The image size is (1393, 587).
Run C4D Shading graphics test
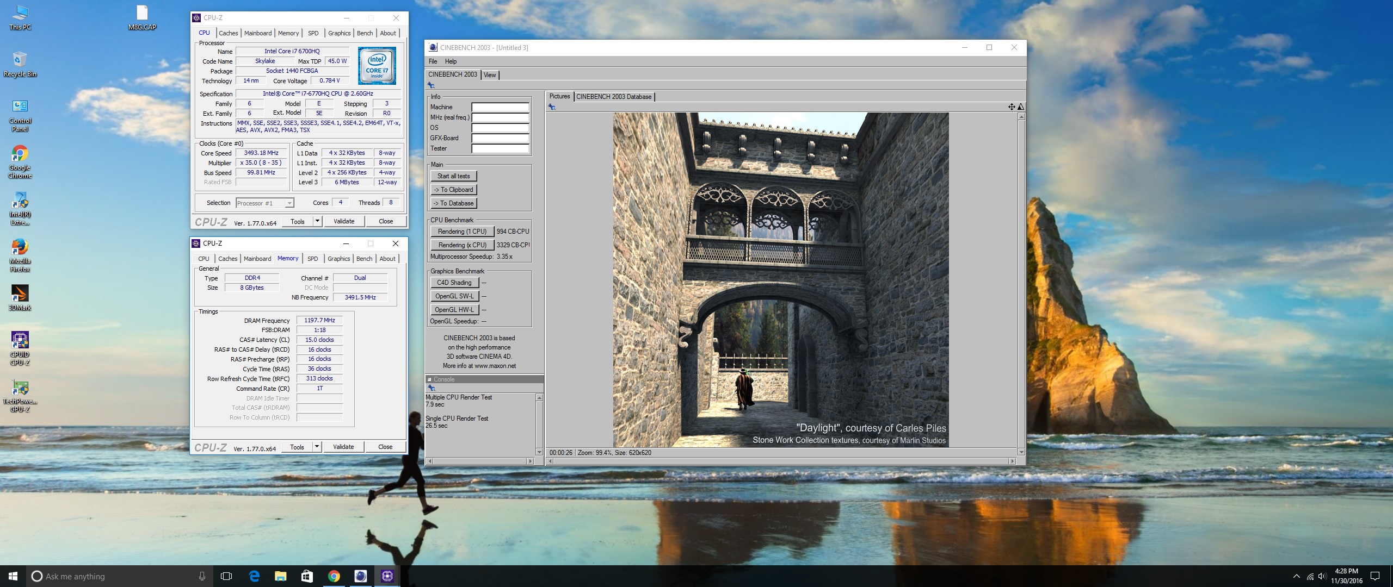(454, 283)
